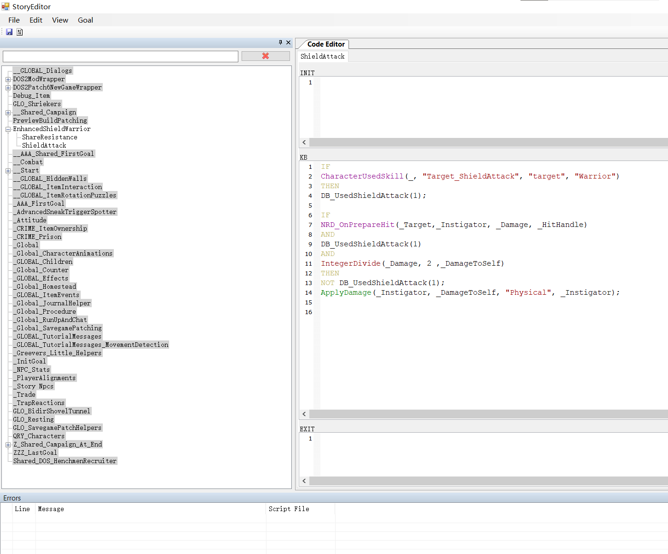This screenshot has height=554, width=668.
Task: Open PreviewBuildPatching goal
Action: pyautogui.click(x=50, y=120)
